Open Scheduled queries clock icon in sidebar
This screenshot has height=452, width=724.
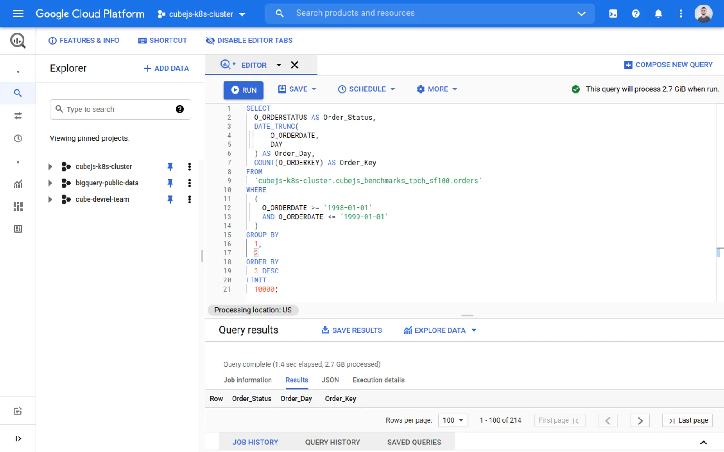pos(18,138)
